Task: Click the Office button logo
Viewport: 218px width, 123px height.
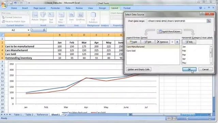Action: point(4,5)
